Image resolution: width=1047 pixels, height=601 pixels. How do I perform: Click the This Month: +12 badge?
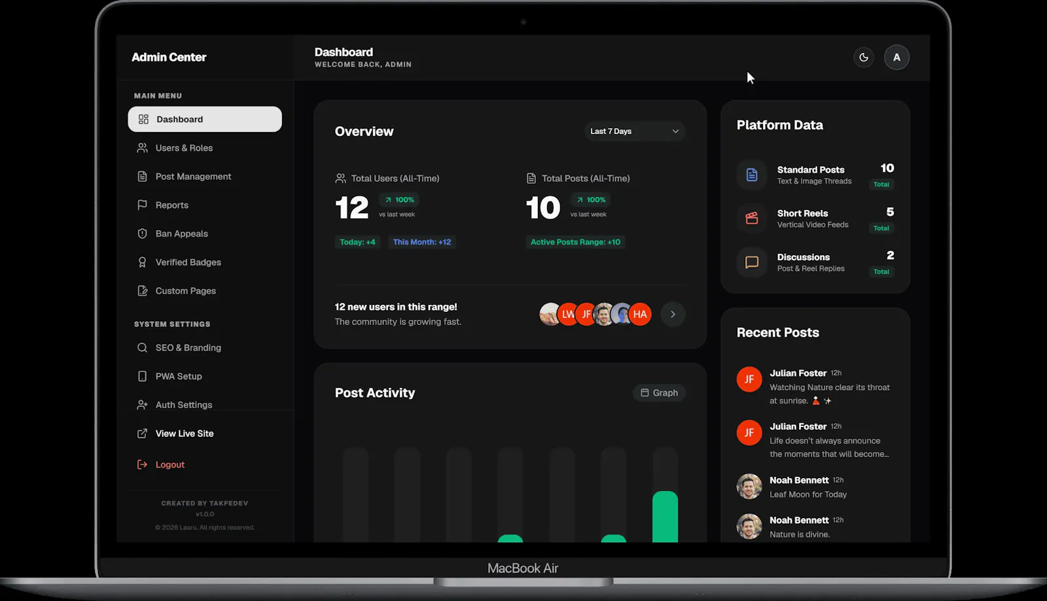(422, 242)
